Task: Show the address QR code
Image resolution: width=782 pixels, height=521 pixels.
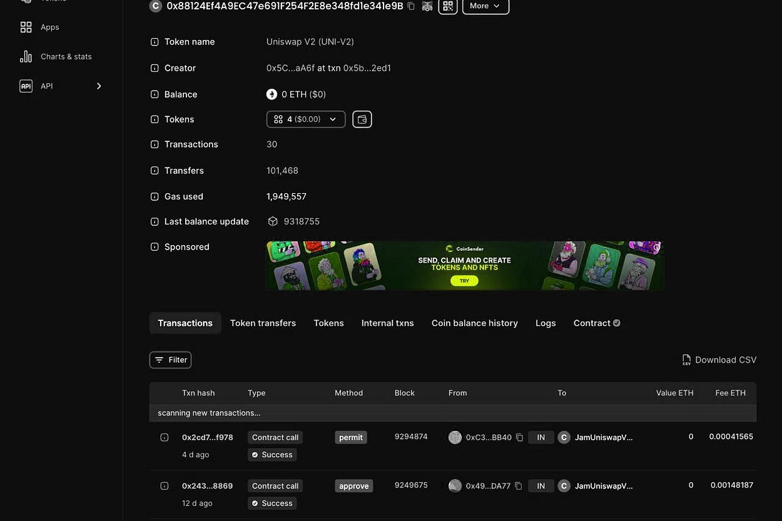Action: 447,6
